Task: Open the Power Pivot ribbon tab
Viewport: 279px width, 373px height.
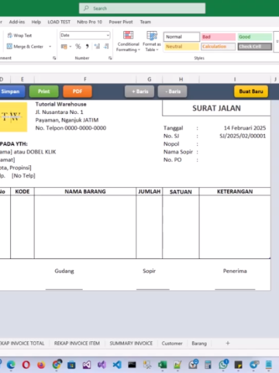Action: 121,22
